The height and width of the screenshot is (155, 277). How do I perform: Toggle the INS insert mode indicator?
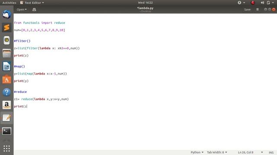pyautogui.click(x=271, y=152)
